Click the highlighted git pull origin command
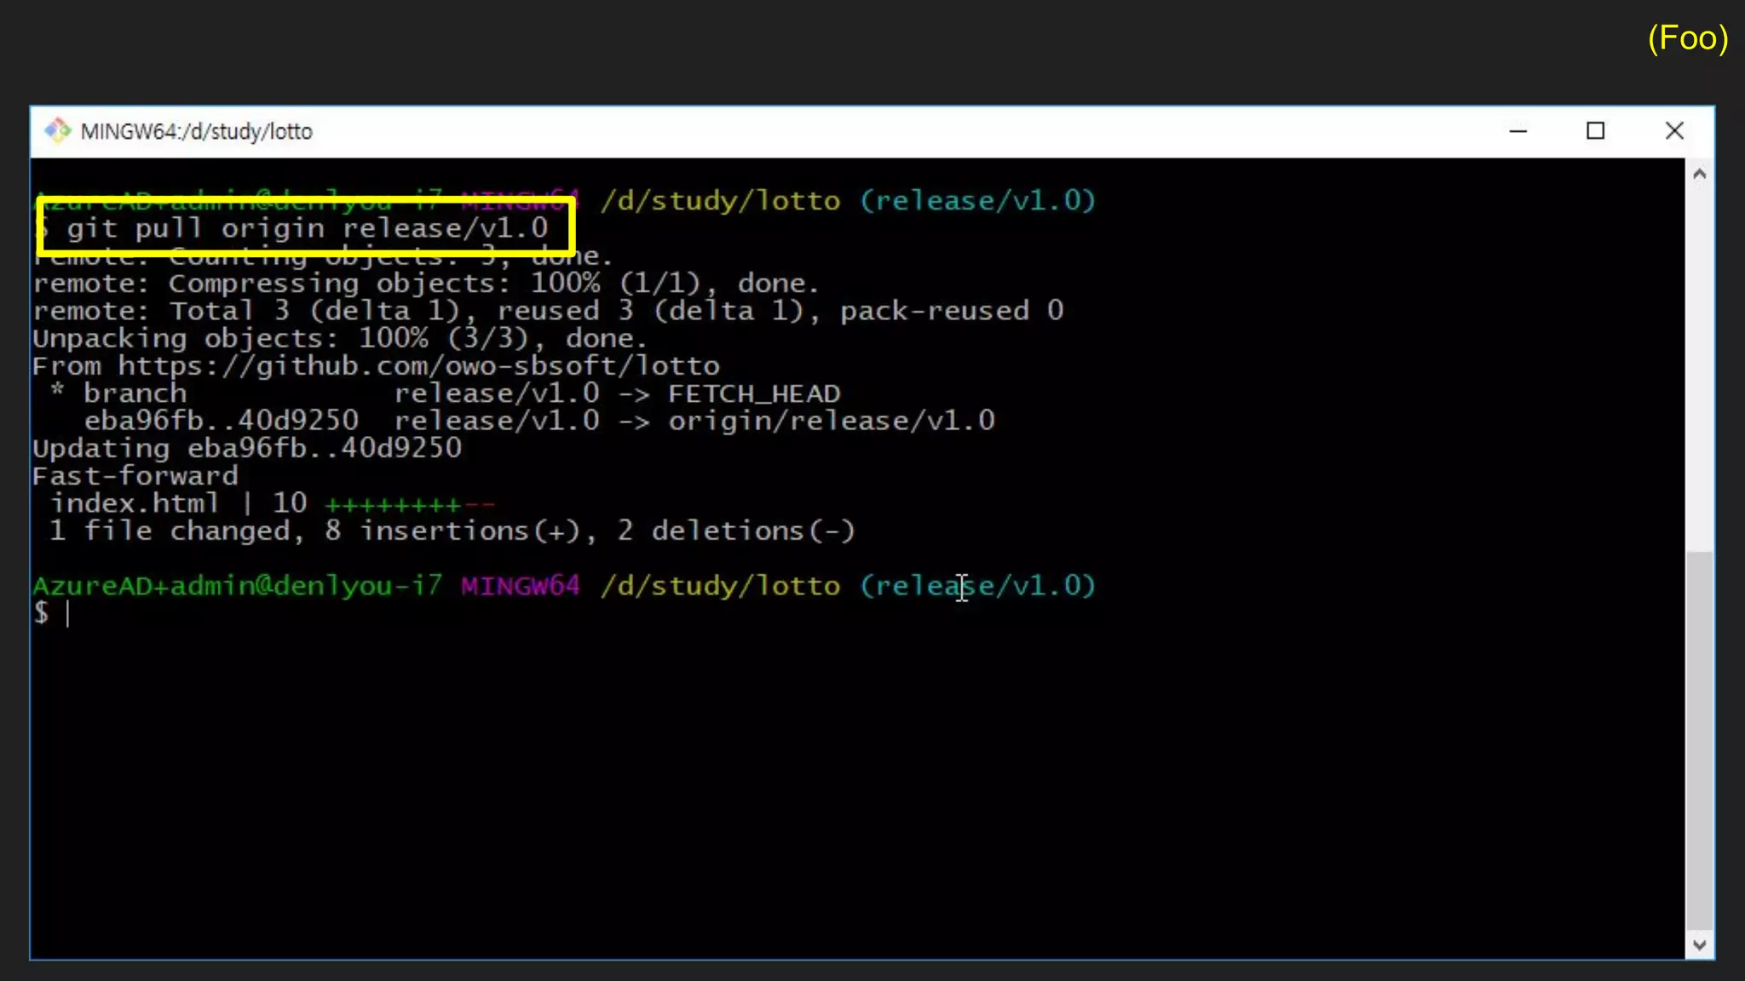This screenshot has height=981, width=1745. [x=307, y=228]
